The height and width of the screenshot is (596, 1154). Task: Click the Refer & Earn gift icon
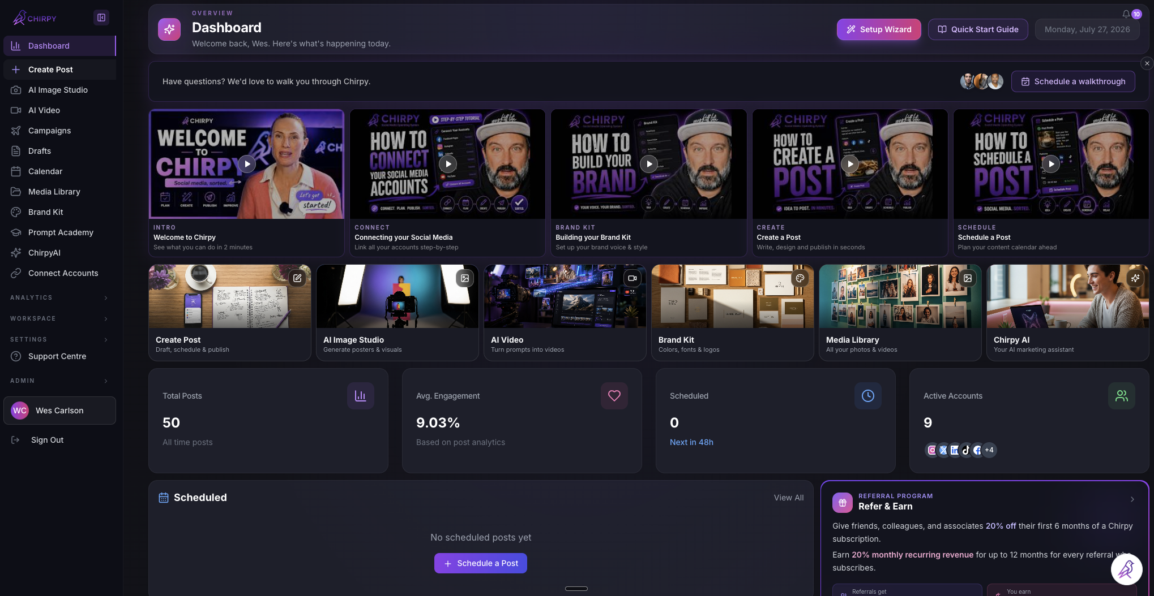(843, 502)
